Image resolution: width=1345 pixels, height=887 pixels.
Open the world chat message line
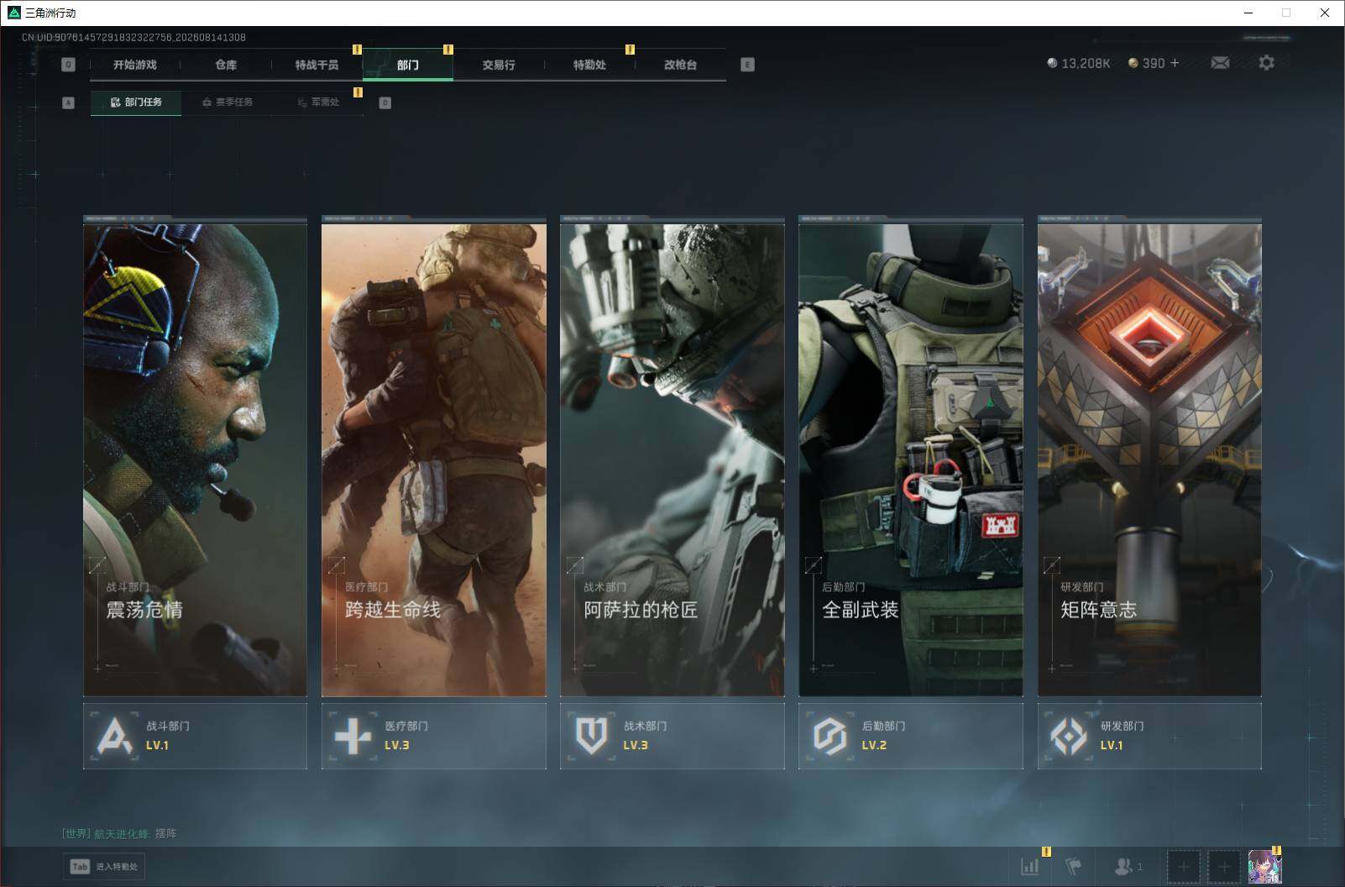(x=119, y=833)
